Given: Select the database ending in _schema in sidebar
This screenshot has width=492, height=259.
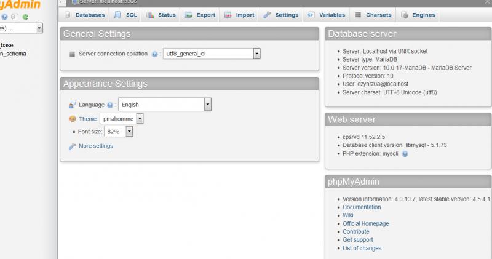Looking at the screenshot, I should tap(14, 54).
